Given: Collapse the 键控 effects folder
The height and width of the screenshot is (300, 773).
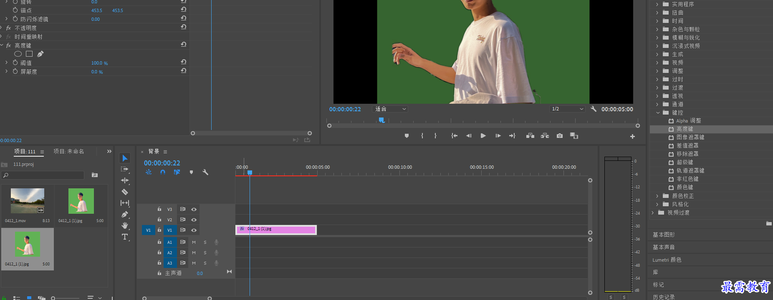Looking at the screenshot, I should 658,112.
